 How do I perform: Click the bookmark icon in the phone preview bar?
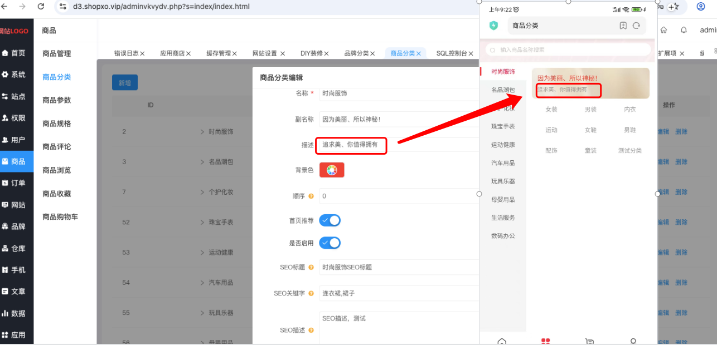pyautogui.click(x=623, y=26)
